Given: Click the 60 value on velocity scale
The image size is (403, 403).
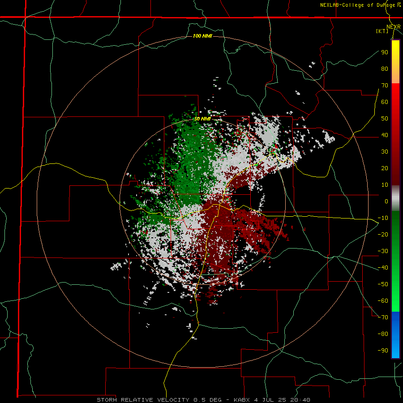Looking at the screenshot, I should [x=385, y=102].
